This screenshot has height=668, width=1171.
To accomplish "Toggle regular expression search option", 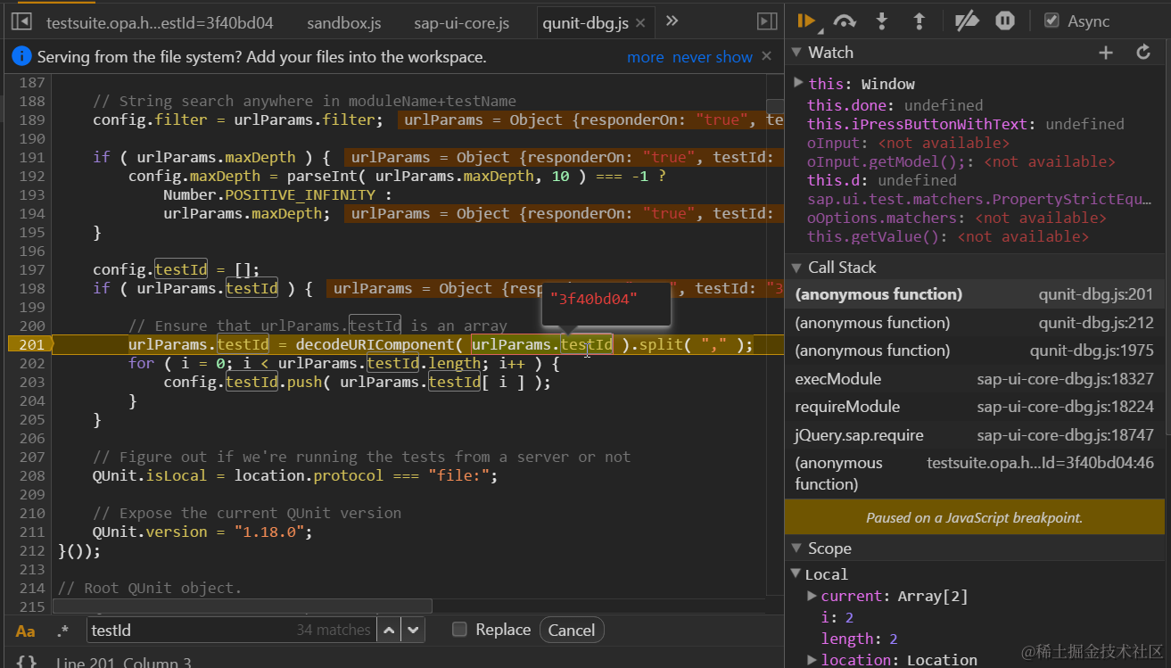I will click(62, 631).
